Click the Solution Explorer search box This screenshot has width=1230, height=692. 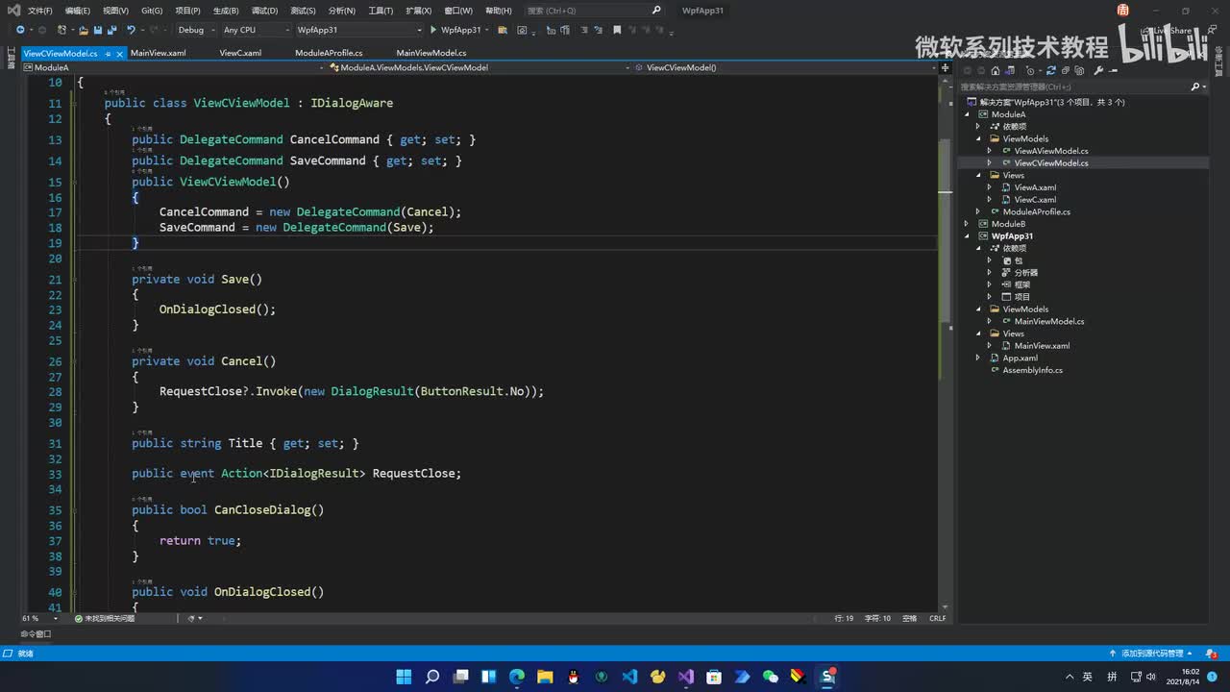click(1073, 86)
